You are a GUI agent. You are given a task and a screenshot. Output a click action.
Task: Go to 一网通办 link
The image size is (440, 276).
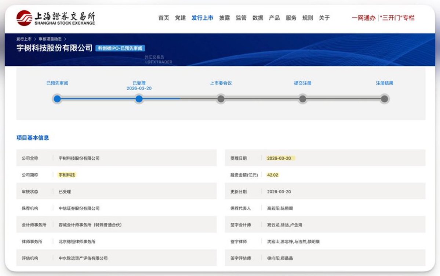pos(363,18)
